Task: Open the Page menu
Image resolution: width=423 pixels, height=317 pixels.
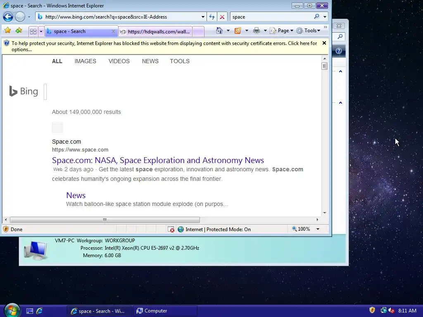Action: point(281,31)
